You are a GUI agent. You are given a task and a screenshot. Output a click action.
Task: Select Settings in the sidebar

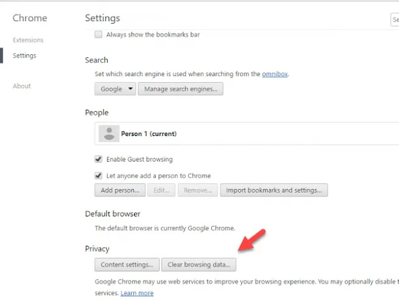[24, 56]
